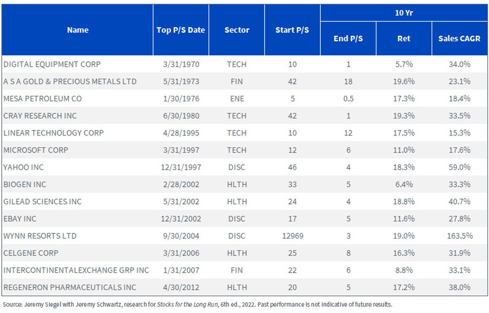Click the date 5/31/1973
Viewport: 489px width, 313px height.
(x=181, y=82)
